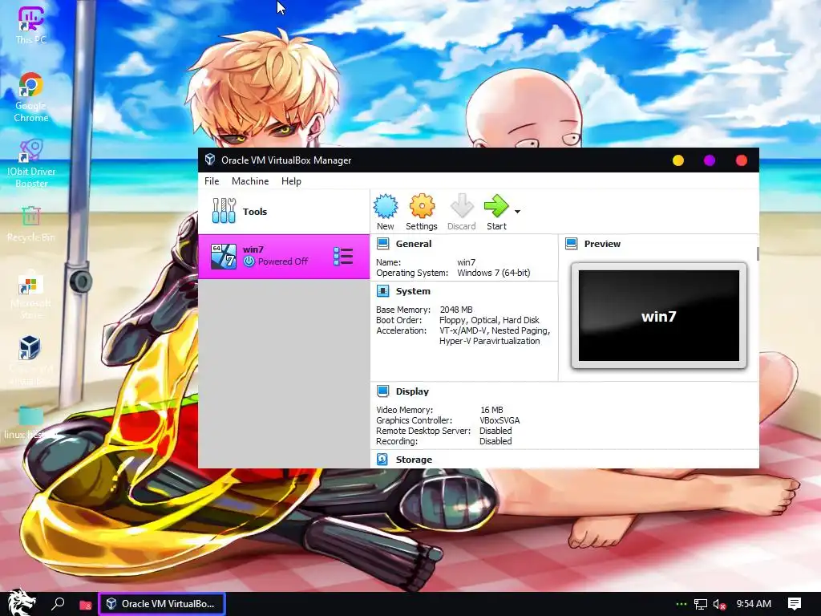821x616 pixels.
Task: Open the notification center icon
Action: [x=795, y=604]
